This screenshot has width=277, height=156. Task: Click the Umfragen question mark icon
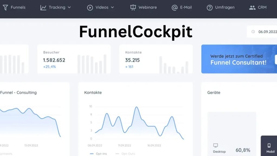209,7
